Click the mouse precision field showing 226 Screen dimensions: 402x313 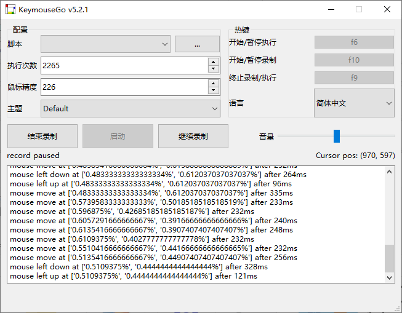click(x=124, y=87)
